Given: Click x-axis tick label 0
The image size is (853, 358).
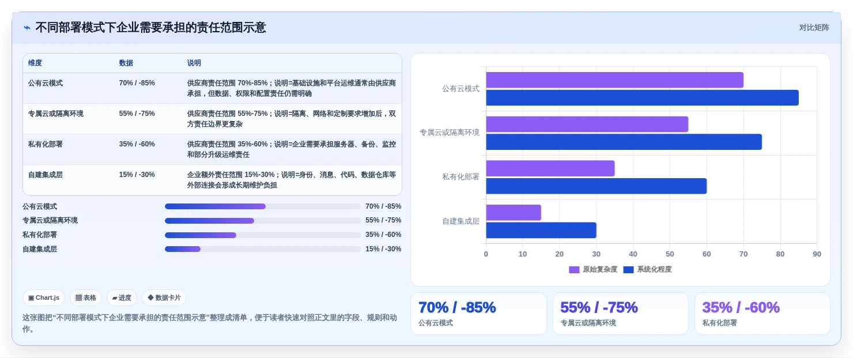Looking at the screenshot, I should (486, 254).
